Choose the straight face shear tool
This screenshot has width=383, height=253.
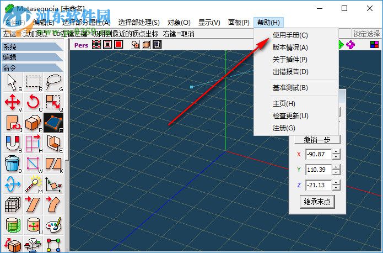click(x=33, y=204)
